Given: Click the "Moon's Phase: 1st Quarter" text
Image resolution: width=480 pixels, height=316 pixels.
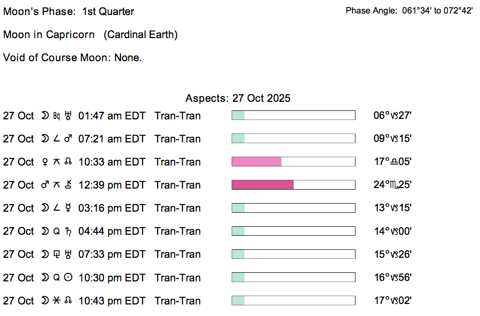Looking at the screenshot, I should [x=69, y=11].
